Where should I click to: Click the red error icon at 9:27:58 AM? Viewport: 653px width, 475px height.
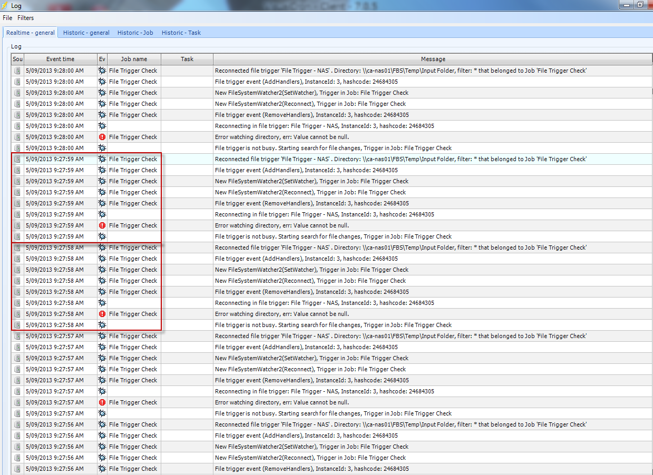click(102, 314)
